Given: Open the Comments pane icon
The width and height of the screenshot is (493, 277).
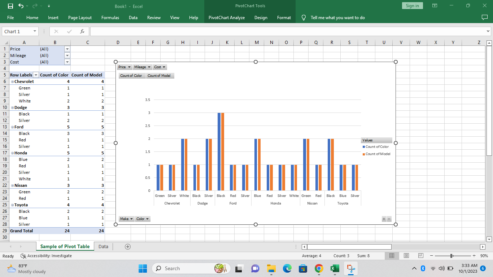Looking at the screenshot, I should pyautogui.click(x=484, y=18).
